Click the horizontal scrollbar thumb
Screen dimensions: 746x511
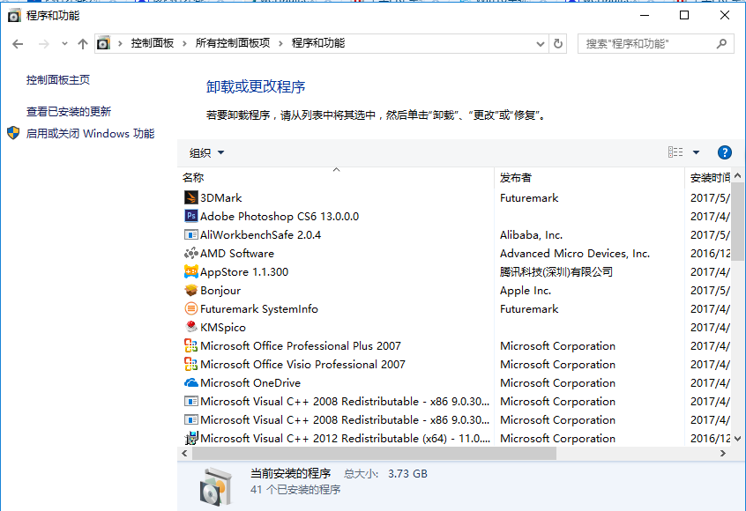374,453
